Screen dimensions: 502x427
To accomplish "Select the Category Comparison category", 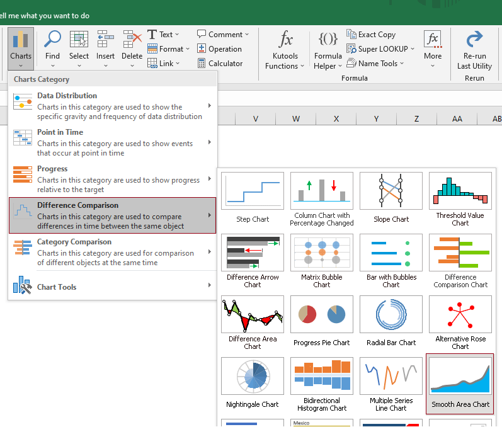I will (113, 251).
